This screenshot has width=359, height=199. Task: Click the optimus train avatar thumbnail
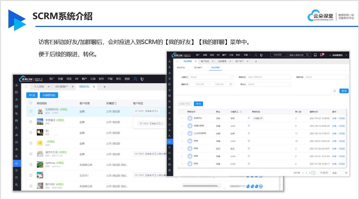[40, 164]
